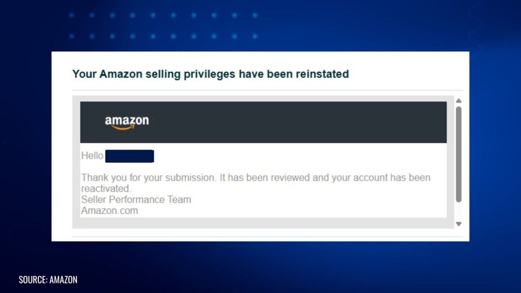Click the leftmost dot of the decorative grid
The image size is (521, 293).
[72, 16]
